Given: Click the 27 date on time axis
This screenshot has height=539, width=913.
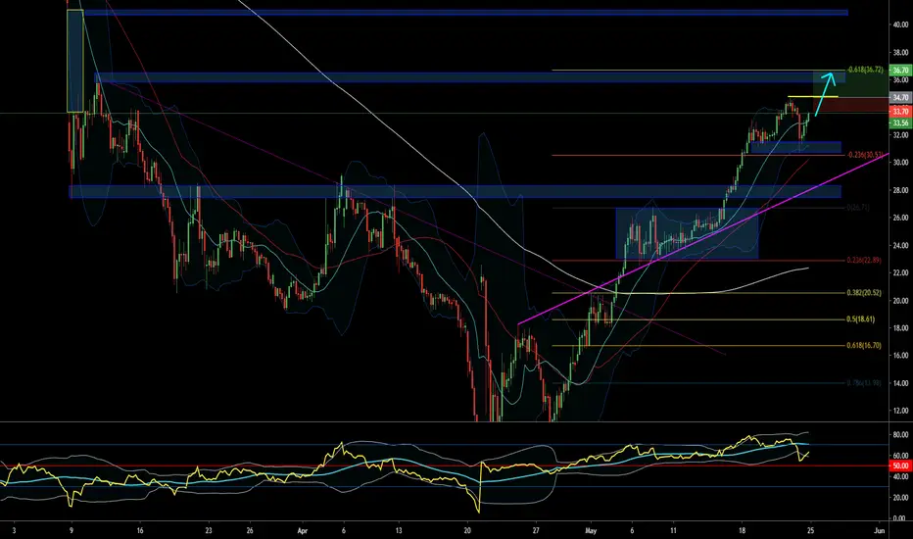Looking at the screenshot, I should tap(536, 531).
